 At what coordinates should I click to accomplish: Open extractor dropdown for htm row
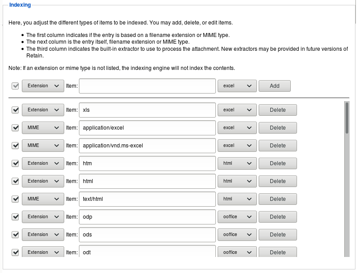(237, 163)
